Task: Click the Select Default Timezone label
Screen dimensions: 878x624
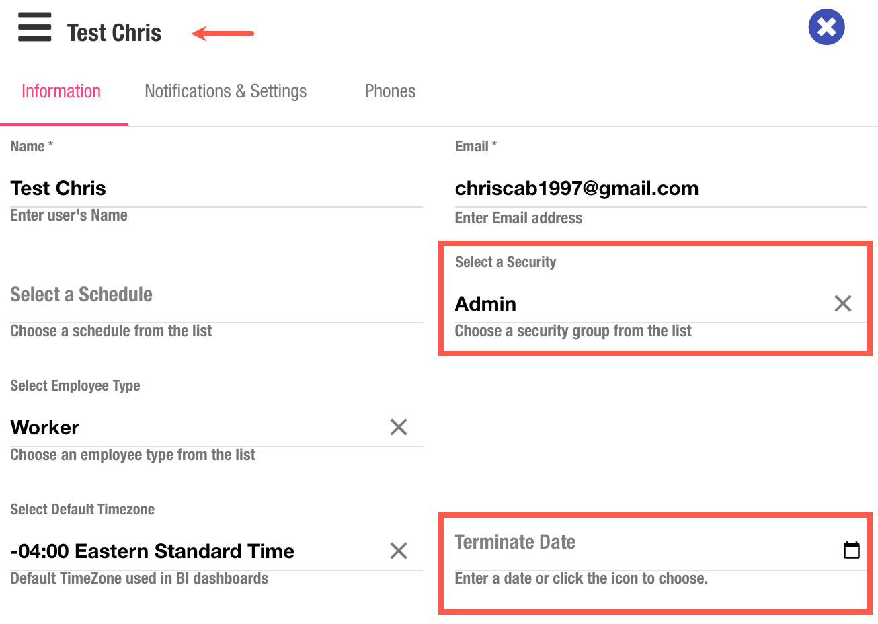Action: 83,510
